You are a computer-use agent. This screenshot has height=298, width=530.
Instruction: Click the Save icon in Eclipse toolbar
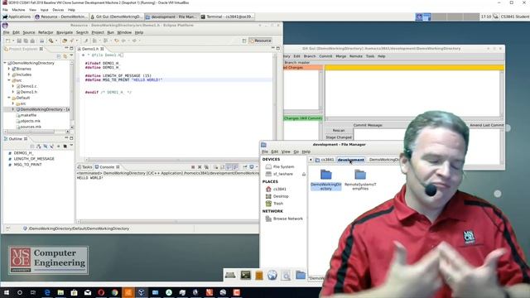point(19,41)
